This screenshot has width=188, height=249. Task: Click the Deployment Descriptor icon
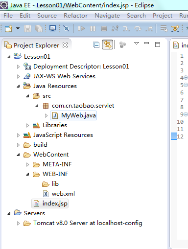click(x=27, y=67)
